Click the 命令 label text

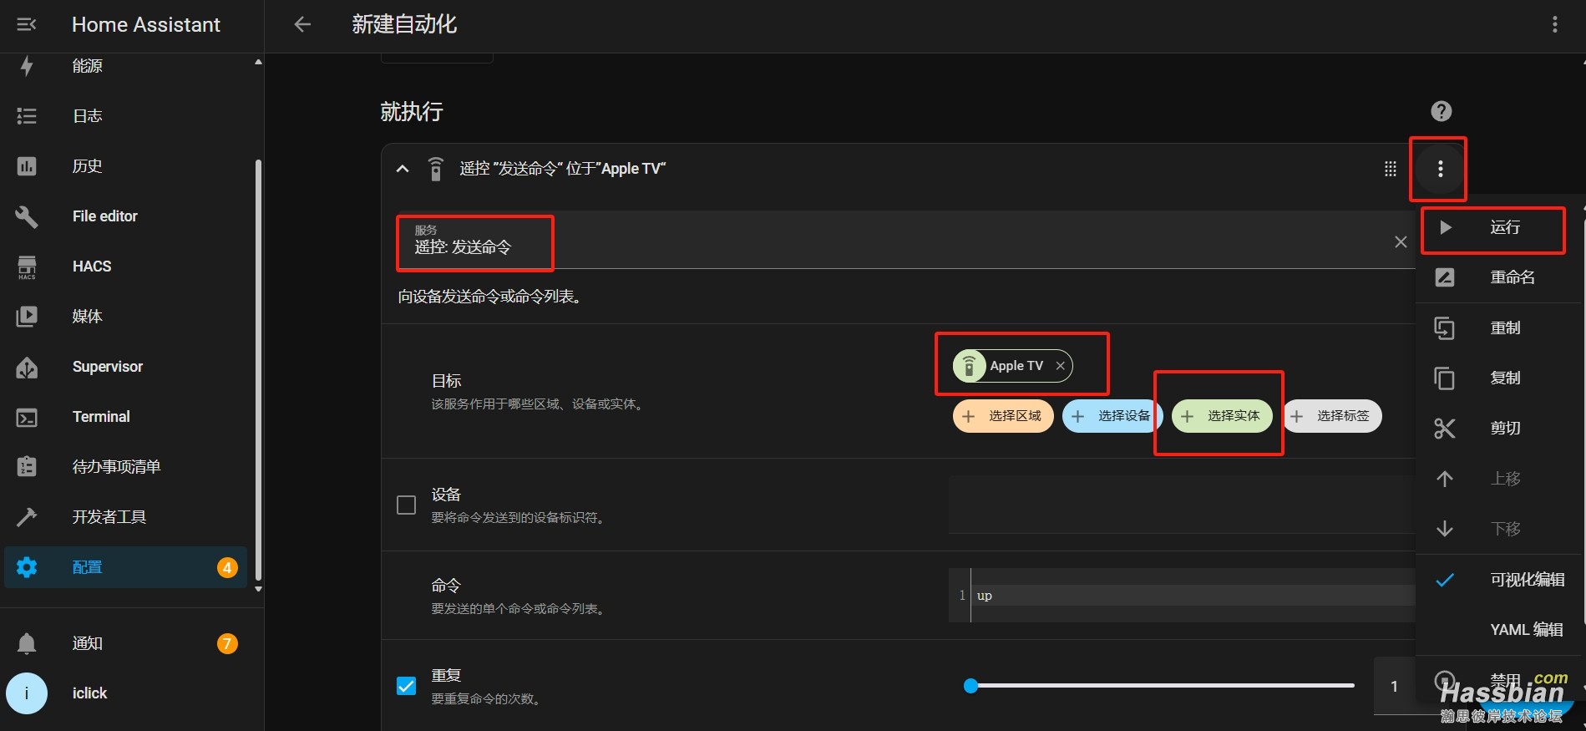pyautogui.click(x=446, y=586)
